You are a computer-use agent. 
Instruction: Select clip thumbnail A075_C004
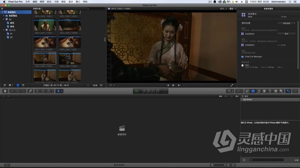tap(70, 59)
